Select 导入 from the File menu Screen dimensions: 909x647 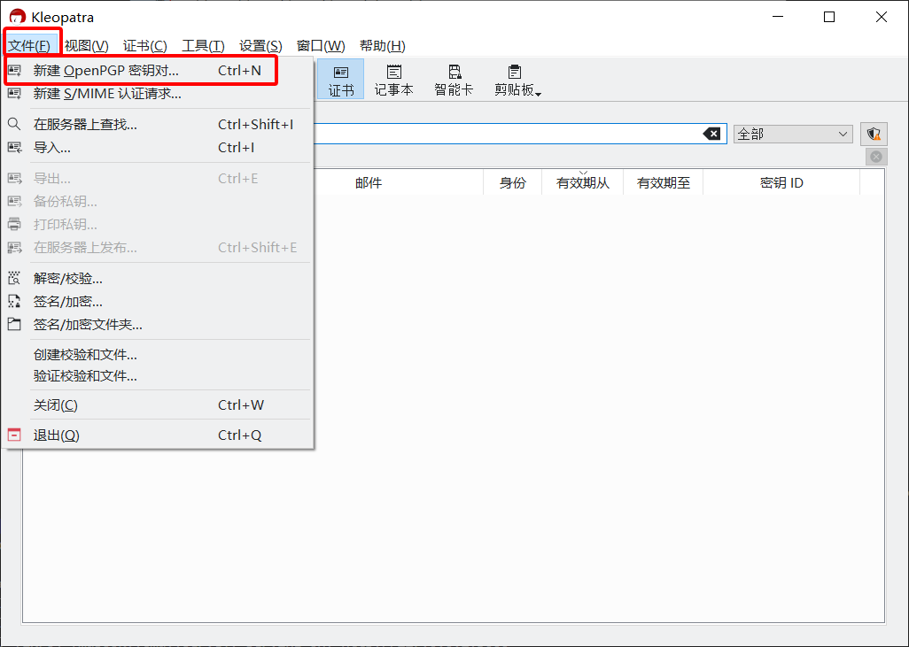[52, 147]
